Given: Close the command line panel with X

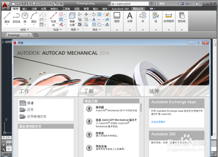Looking at the screenshot, I should coord(3,145).
